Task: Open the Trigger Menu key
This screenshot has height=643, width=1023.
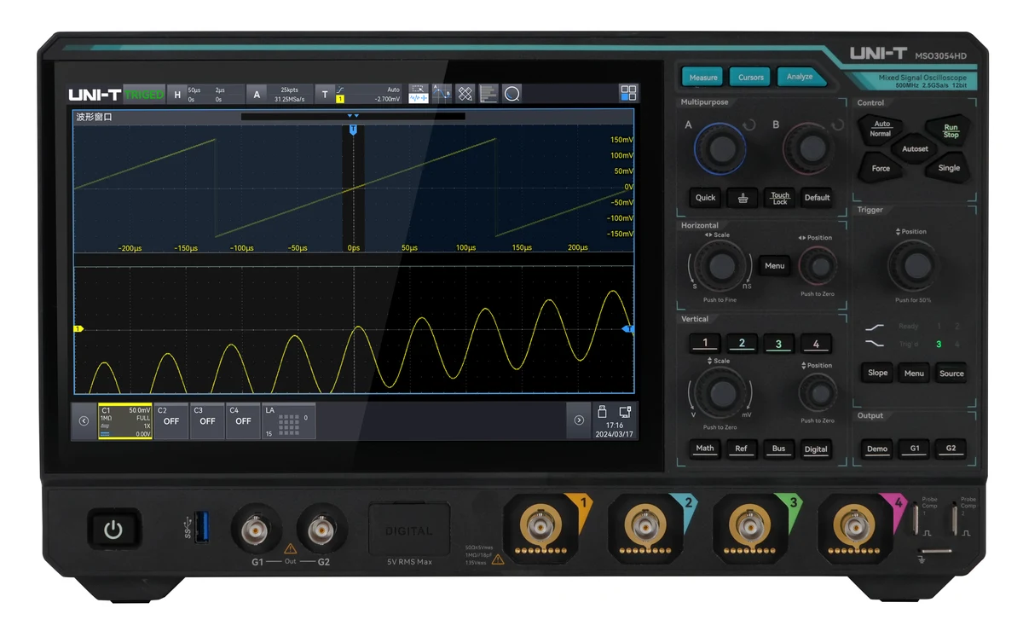Action: click(914, 374)
